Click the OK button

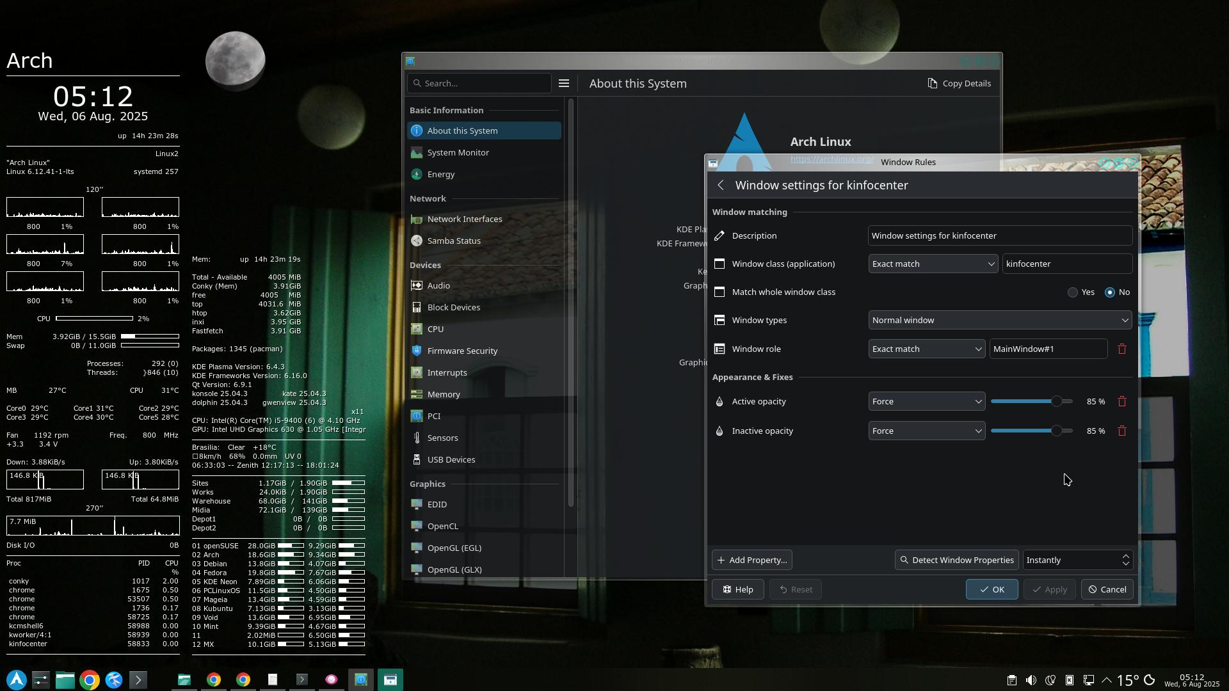point(992,590)
